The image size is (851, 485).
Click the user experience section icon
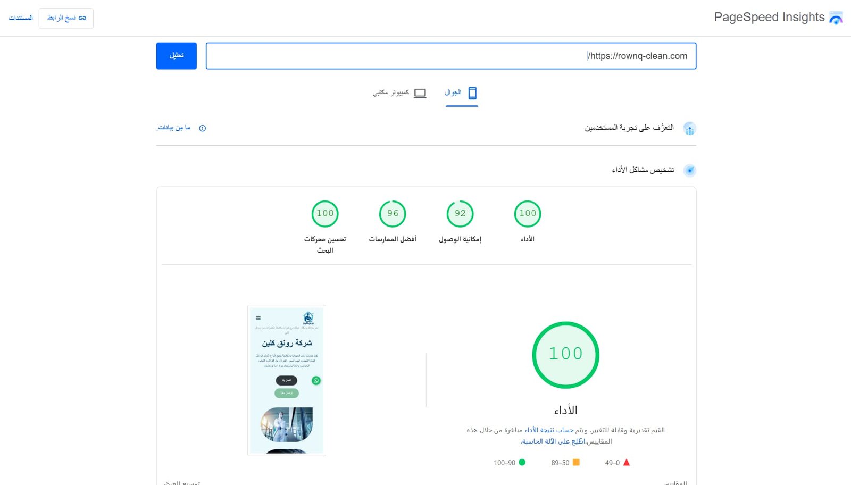click(x=689, y=128)
